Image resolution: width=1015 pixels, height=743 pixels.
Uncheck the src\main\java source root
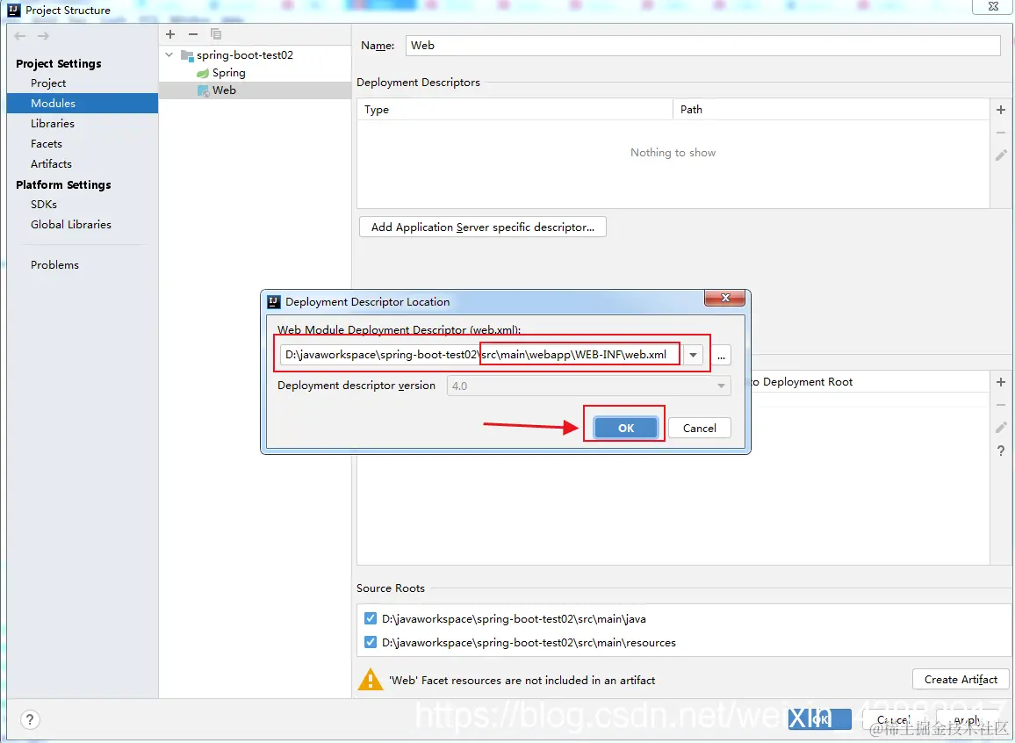point(371,618)
